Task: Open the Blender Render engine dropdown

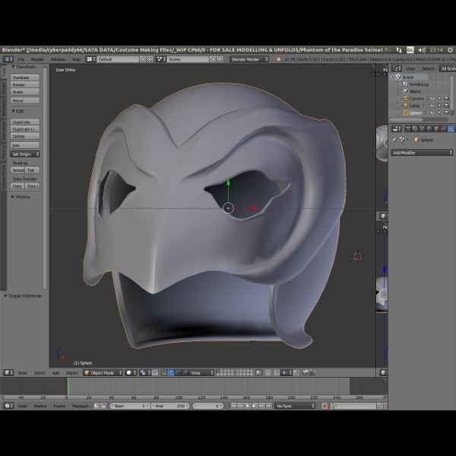Action: (249, 59)
